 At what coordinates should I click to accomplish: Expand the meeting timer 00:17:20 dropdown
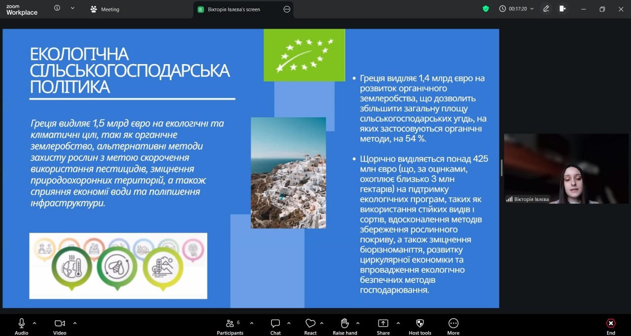point(532,9)
